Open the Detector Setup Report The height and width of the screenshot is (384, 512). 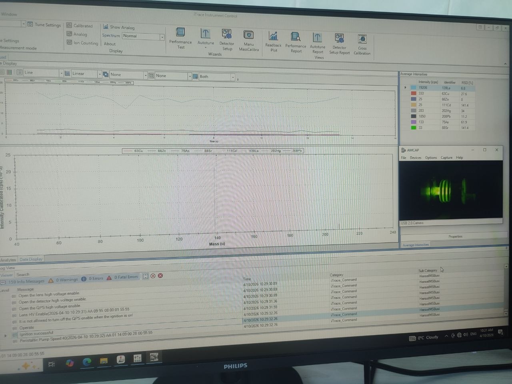(340, 44)
